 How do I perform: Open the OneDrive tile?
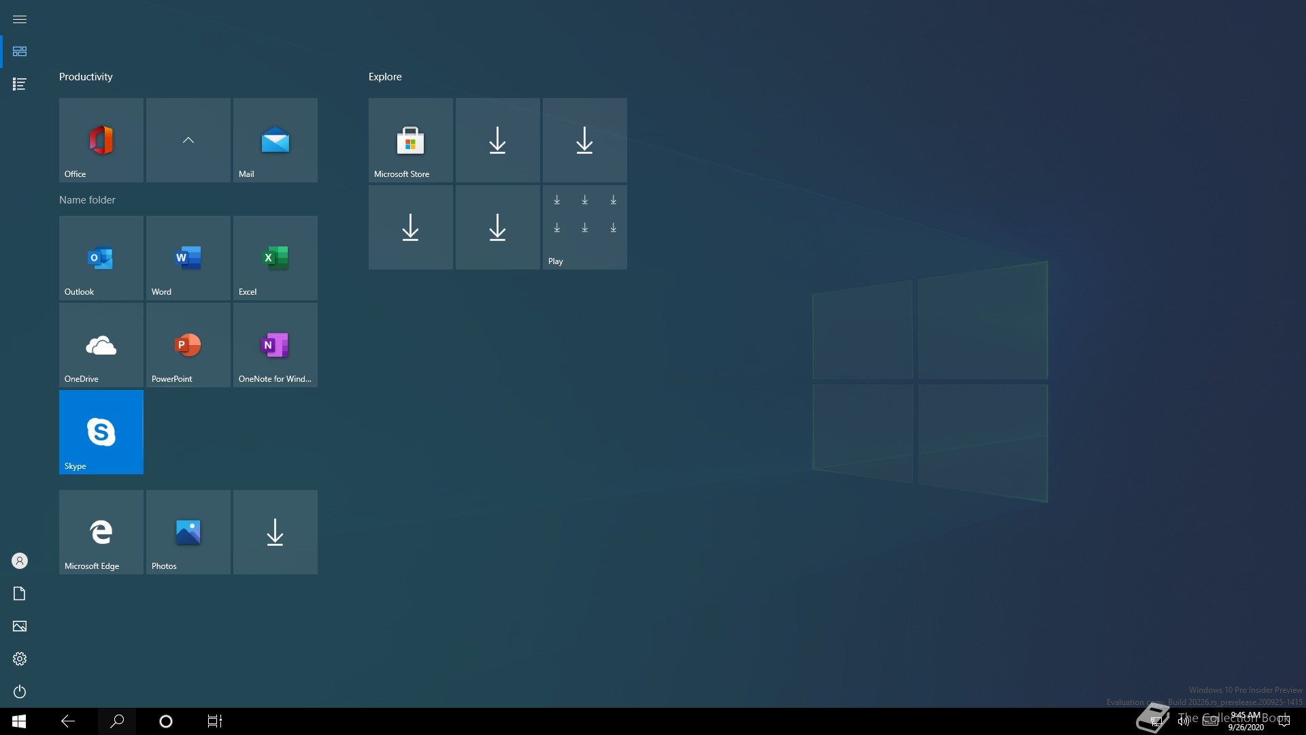101,344
